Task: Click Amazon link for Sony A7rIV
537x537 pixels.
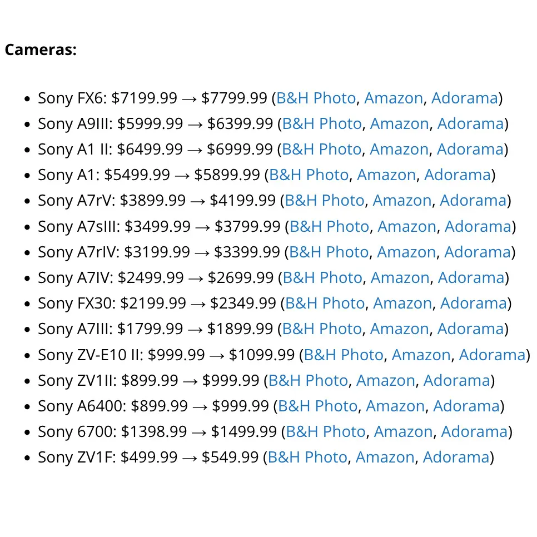Action: tap(406, 252)
